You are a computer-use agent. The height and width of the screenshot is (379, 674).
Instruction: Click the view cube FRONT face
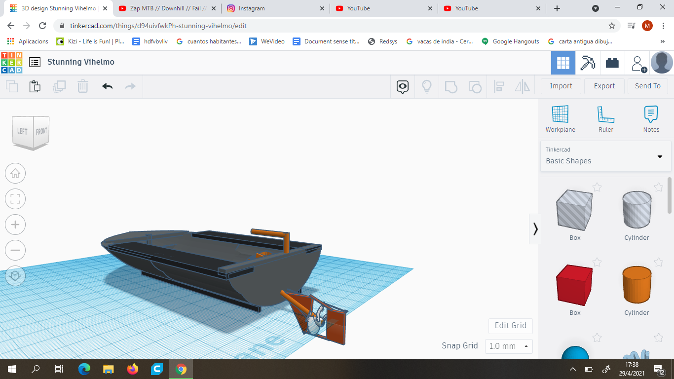[x=42, y=131]
